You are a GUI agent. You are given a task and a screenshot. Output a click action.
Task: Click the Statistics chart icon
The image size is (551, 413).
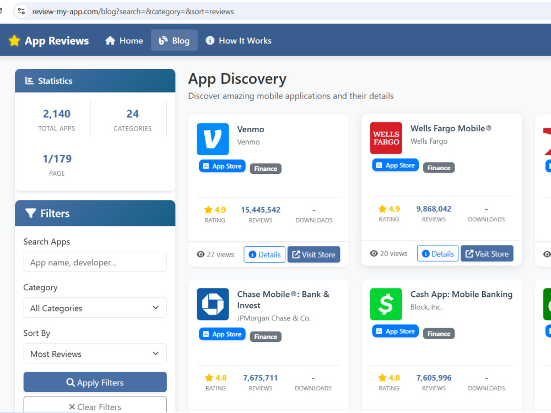tap(30, 81)
